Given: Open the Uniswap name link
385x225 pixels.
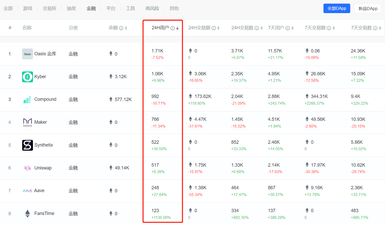Looking at the screenshot, I should tap(43, 168).
